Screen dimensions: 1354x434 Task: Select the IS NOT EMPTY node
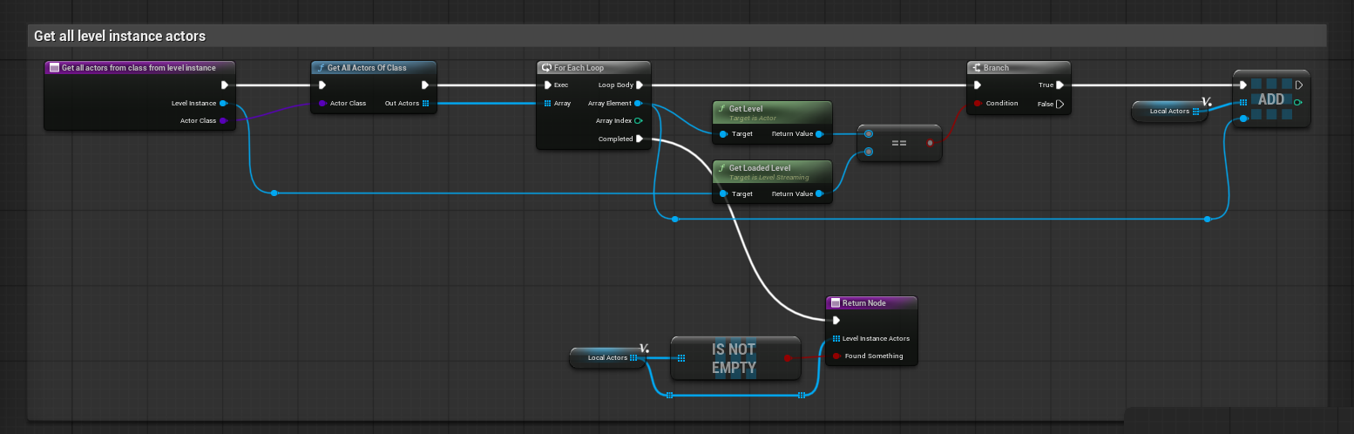735,358
